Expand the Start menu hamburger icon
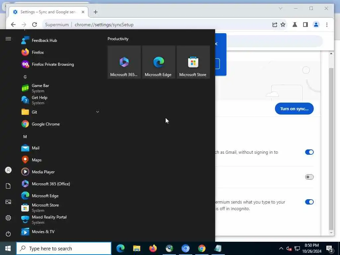This screenshot has height=255, width=340. point(8,39)
